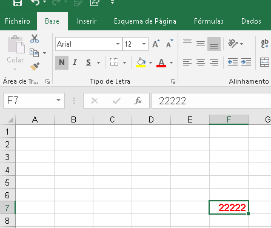Open the Ficheiro tab

coord(18,21)
